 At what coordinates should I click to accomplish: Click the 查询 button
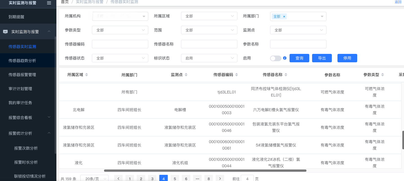point(299,58)
